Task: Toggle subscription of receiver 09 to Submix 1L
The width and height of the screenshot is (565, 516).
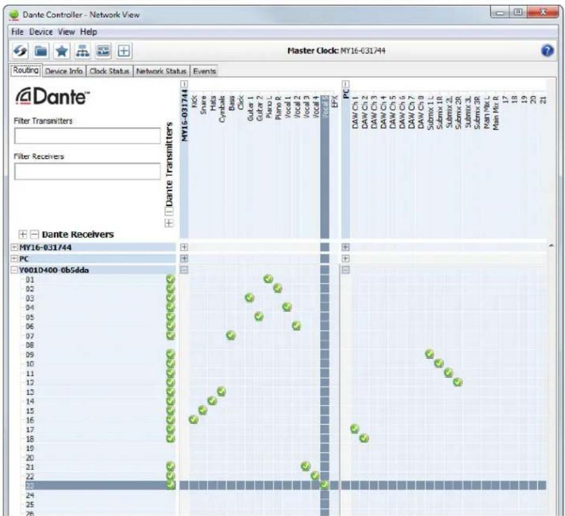Action: [x=429, y=354]
